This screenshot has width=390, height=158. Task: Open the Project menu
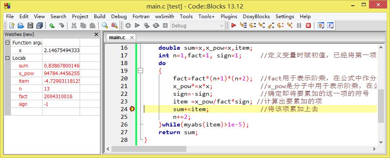pyautogui.click(x=80, y=17)
